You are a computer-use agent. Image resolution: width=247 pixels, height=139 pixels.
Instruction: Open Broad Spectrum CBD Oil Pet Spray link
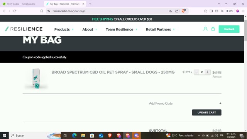coord(113,72)
